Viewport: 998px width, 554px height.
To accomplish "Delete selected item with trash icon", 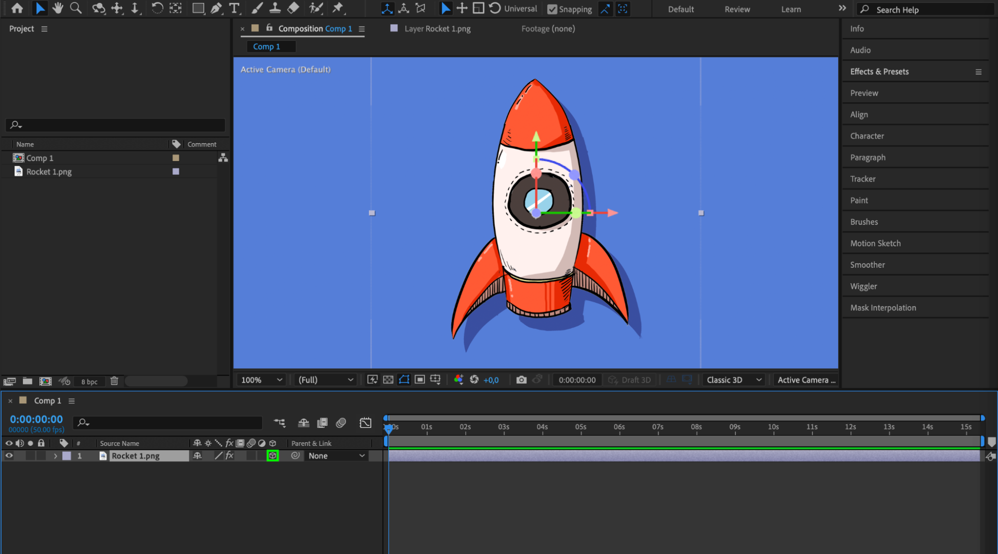I will coord(114,381).
